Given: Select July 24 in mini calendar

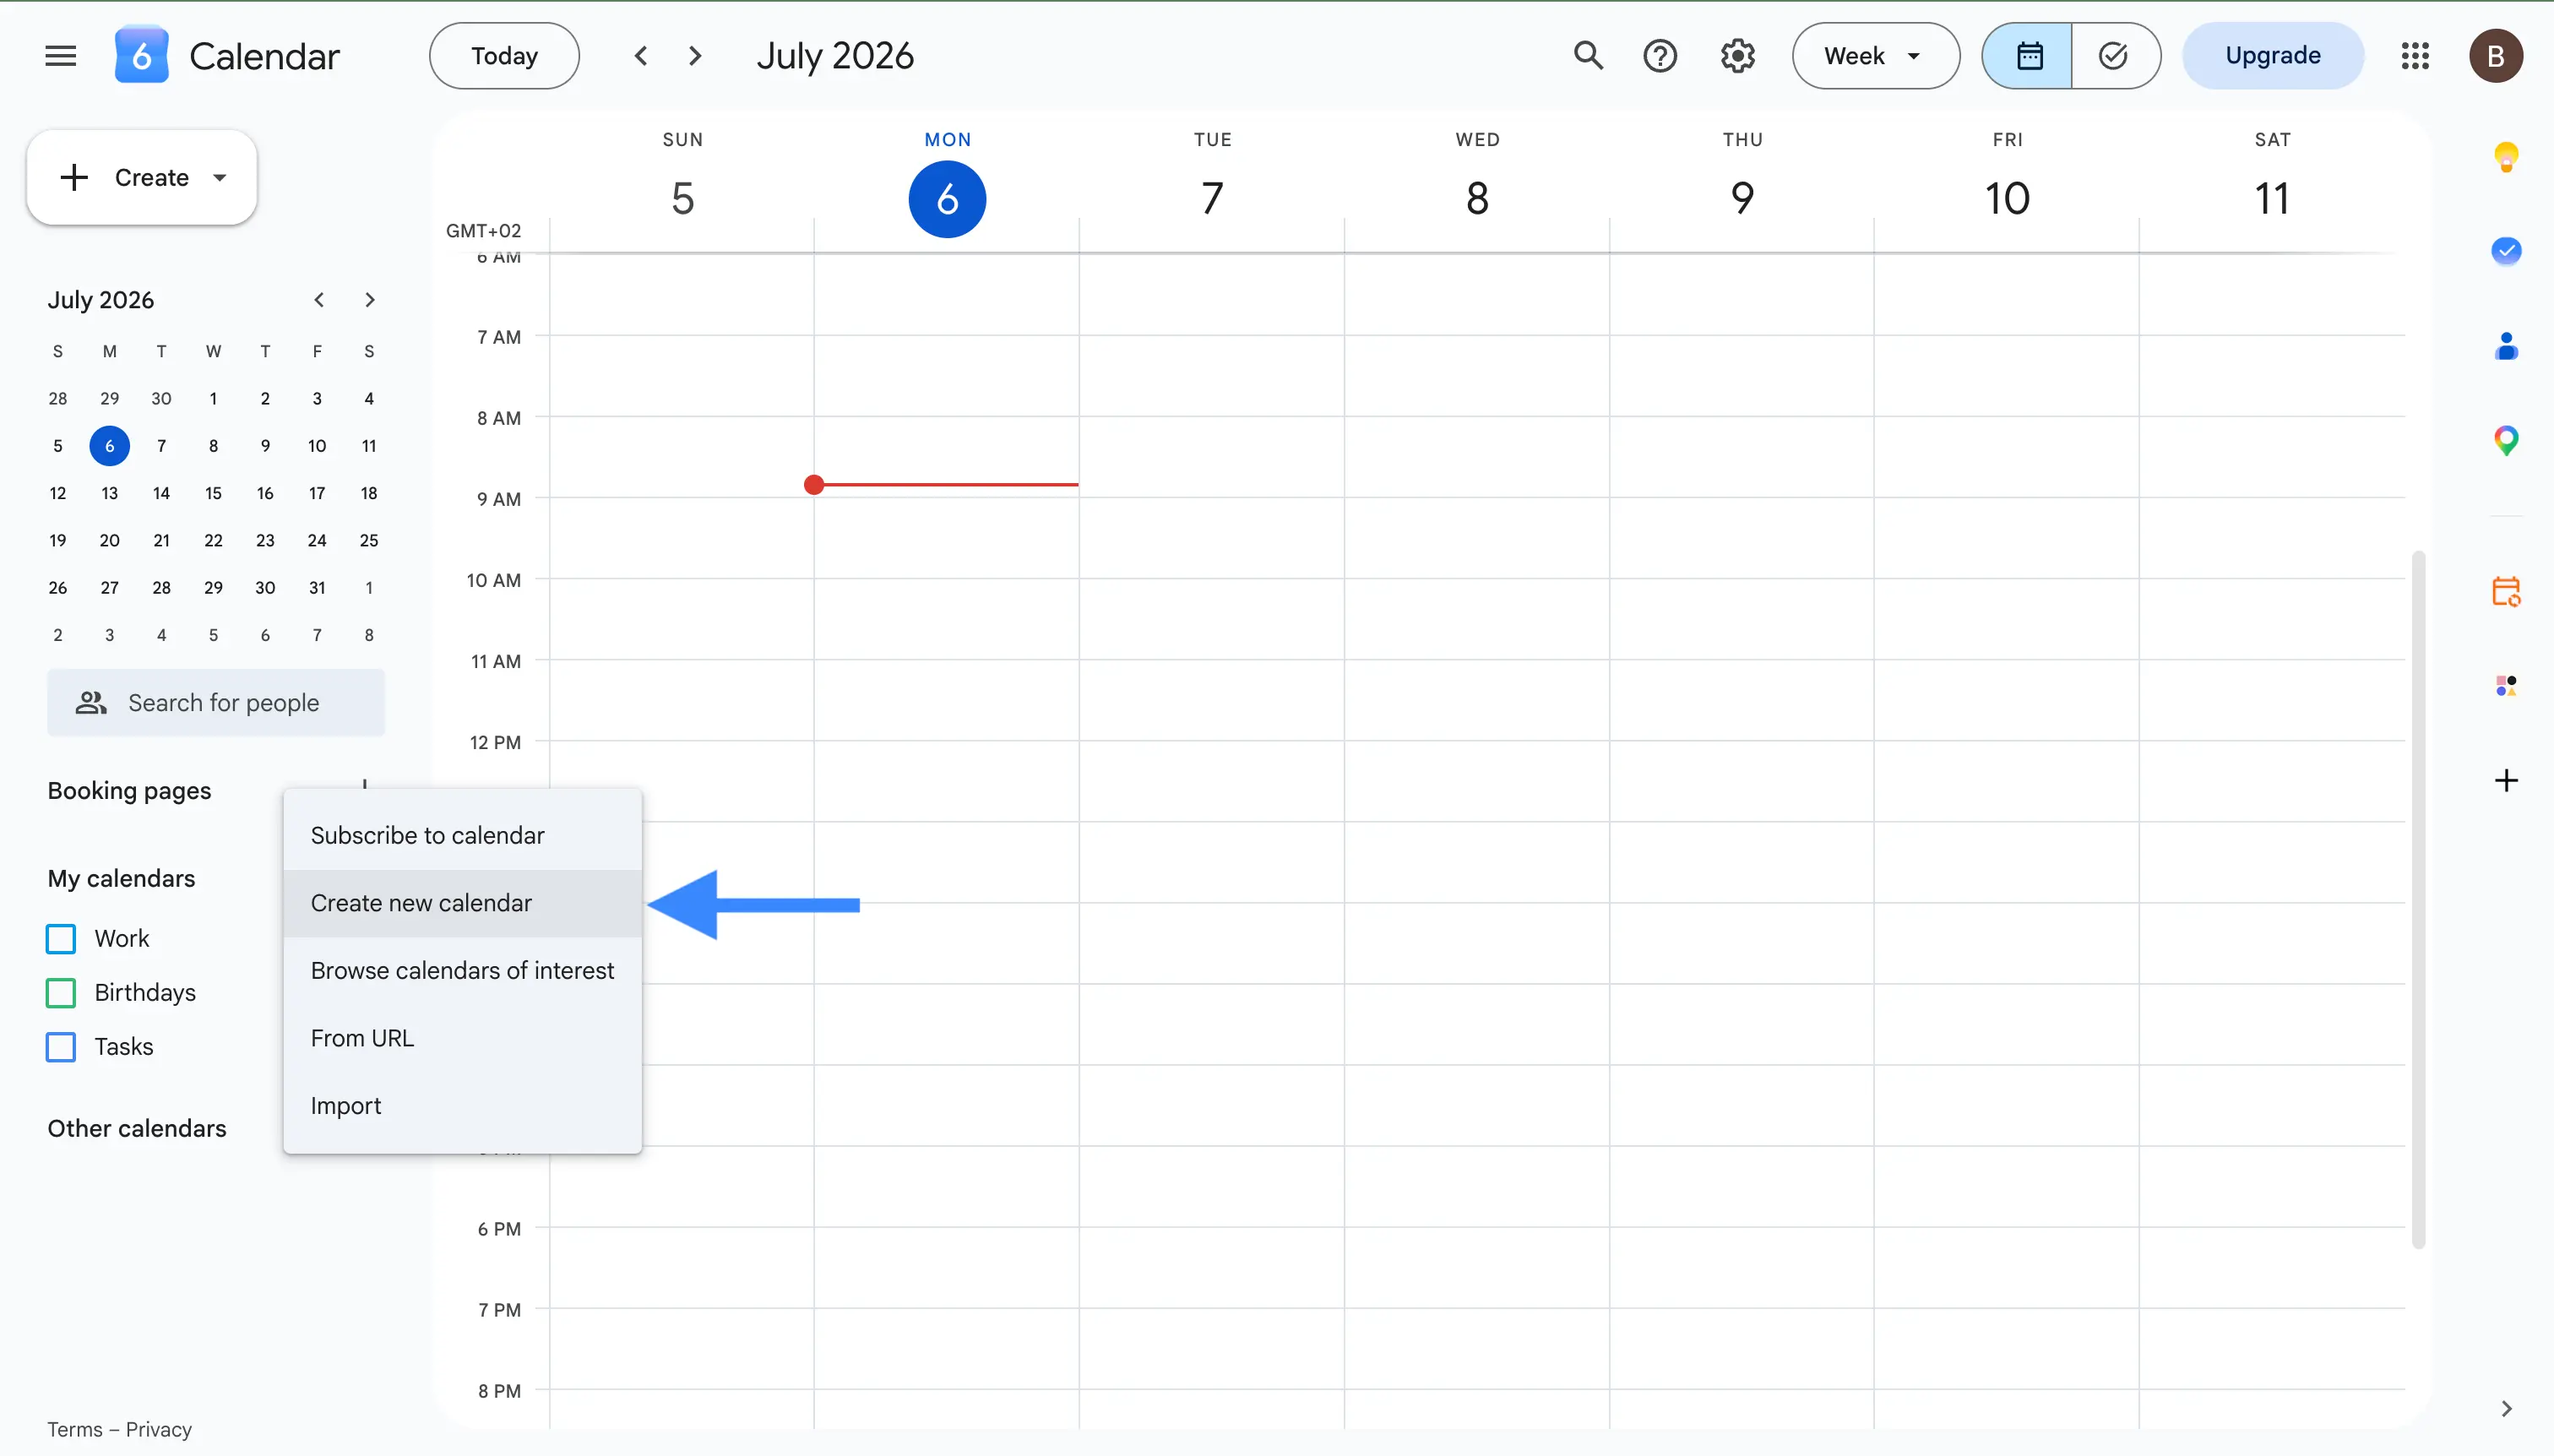Looking at the screenshot, I should (317, 540).
